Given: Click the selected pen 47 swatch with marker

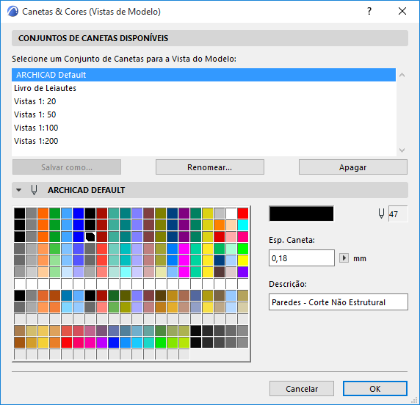Looking at the screenshot, I should (x=90, y=237).
